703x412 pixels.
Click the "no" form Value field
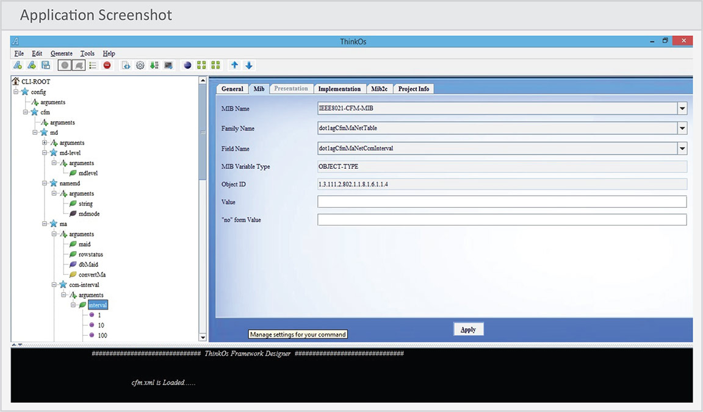point(502,220)
